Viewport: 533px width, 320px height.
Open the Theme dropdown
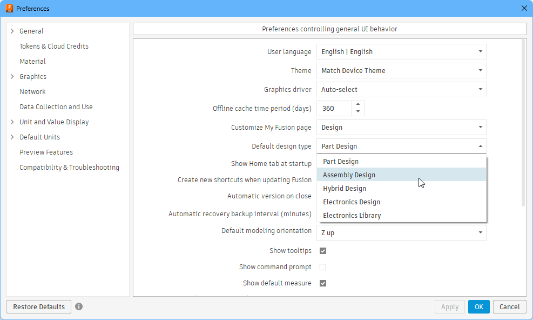pyautogui.click(x=401, y=71)
